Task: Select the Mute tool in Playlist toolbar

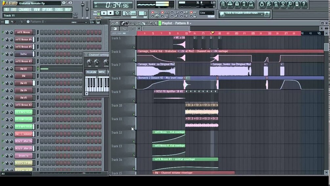Action: point(135,23)
